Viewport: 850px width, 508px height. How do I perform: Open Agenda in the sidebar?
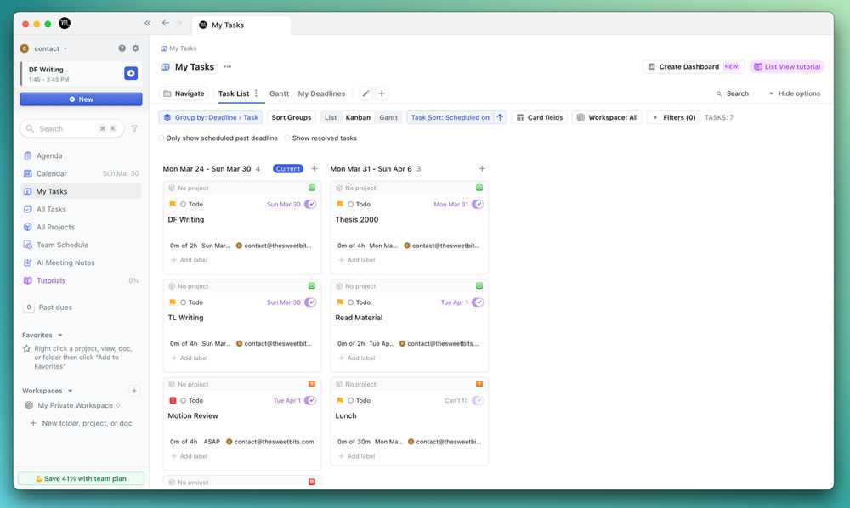(x=80, y=155)
